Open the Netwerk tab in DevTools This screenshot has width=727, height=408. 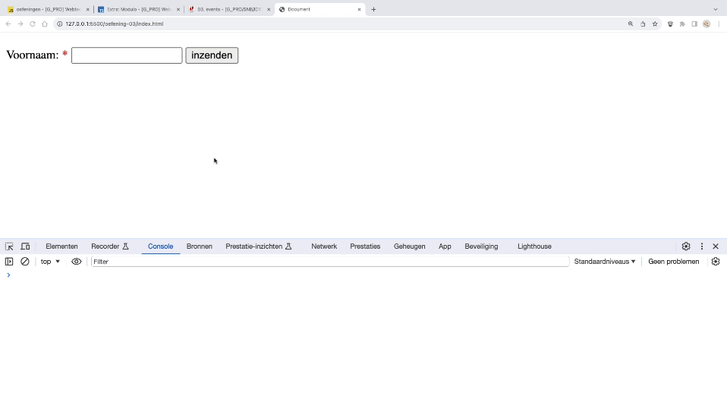[324, 246]
